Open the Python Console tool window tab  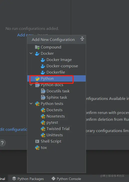pos(66,179)
